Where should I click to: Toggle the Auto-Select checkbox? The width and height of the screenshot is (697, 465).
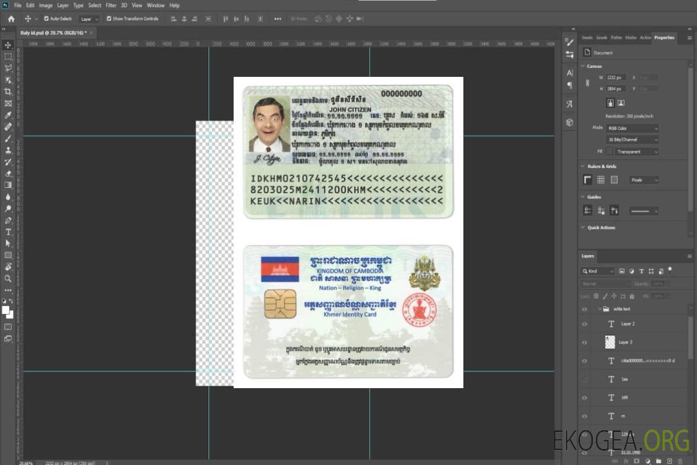[x=46, y=19]
